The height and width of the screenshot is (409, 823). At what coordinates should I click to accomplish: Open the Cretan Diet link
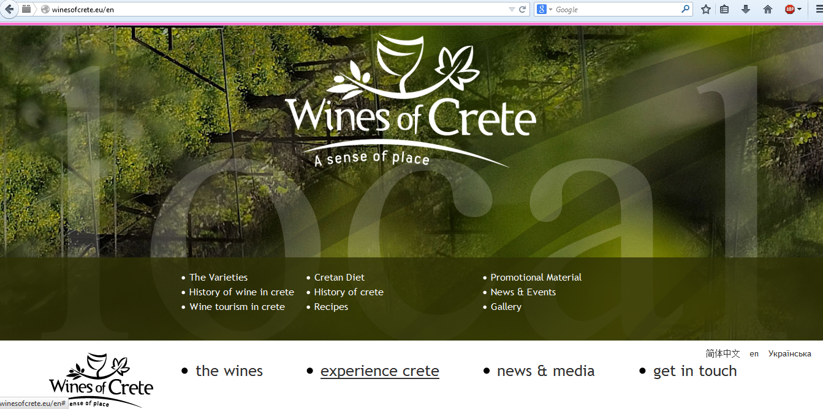(339, 278)
